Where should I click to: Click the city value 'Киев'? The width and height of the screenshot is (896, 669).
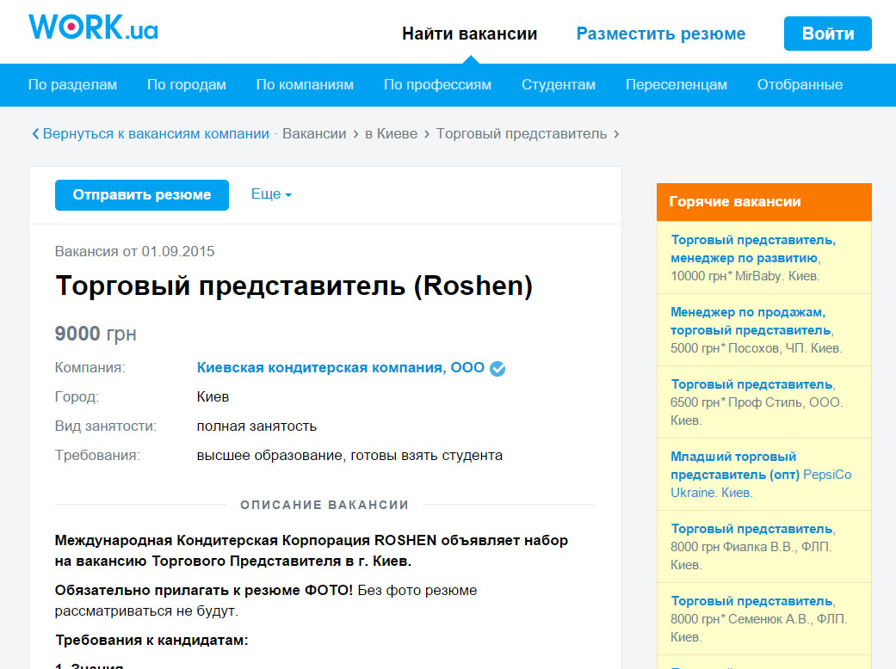click(x=213, y=396)
